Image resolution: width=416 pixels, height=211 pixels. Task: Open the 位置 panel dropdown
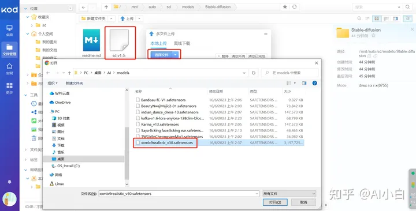70,9
